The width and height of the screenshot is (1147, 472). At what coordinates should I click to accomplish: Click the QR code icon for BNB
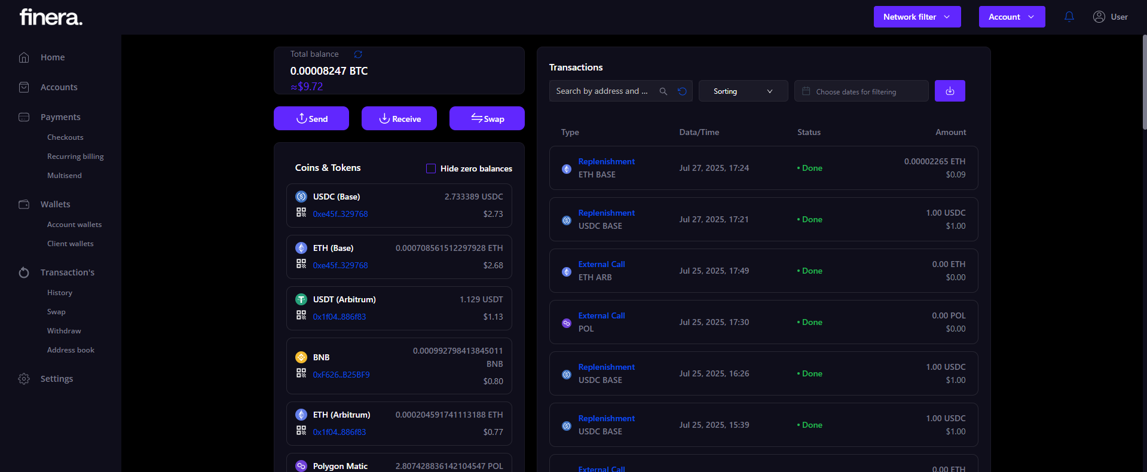click(301, 373)
